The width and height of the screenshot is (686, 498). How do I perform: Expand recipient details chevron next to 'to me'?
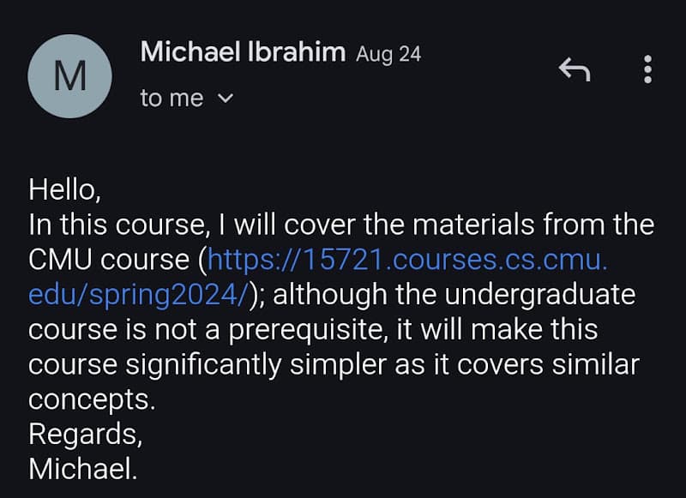(x=226, y=98)
